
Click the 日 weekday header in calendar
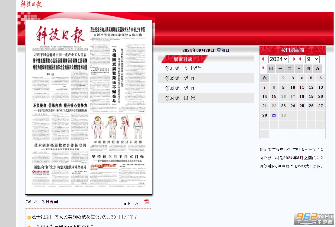point(271,69)
